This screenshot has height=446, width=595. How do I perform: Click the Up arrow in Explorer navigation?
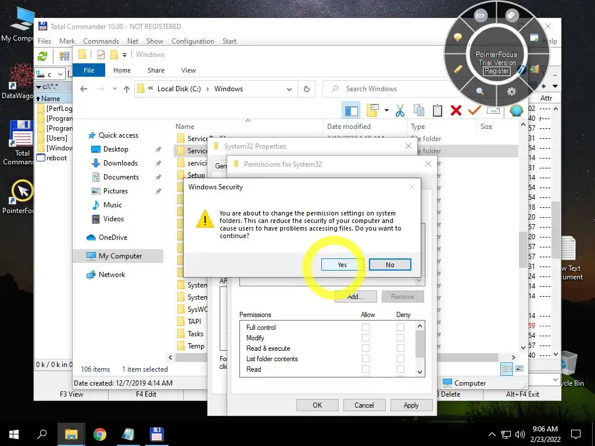click(126, 89)
